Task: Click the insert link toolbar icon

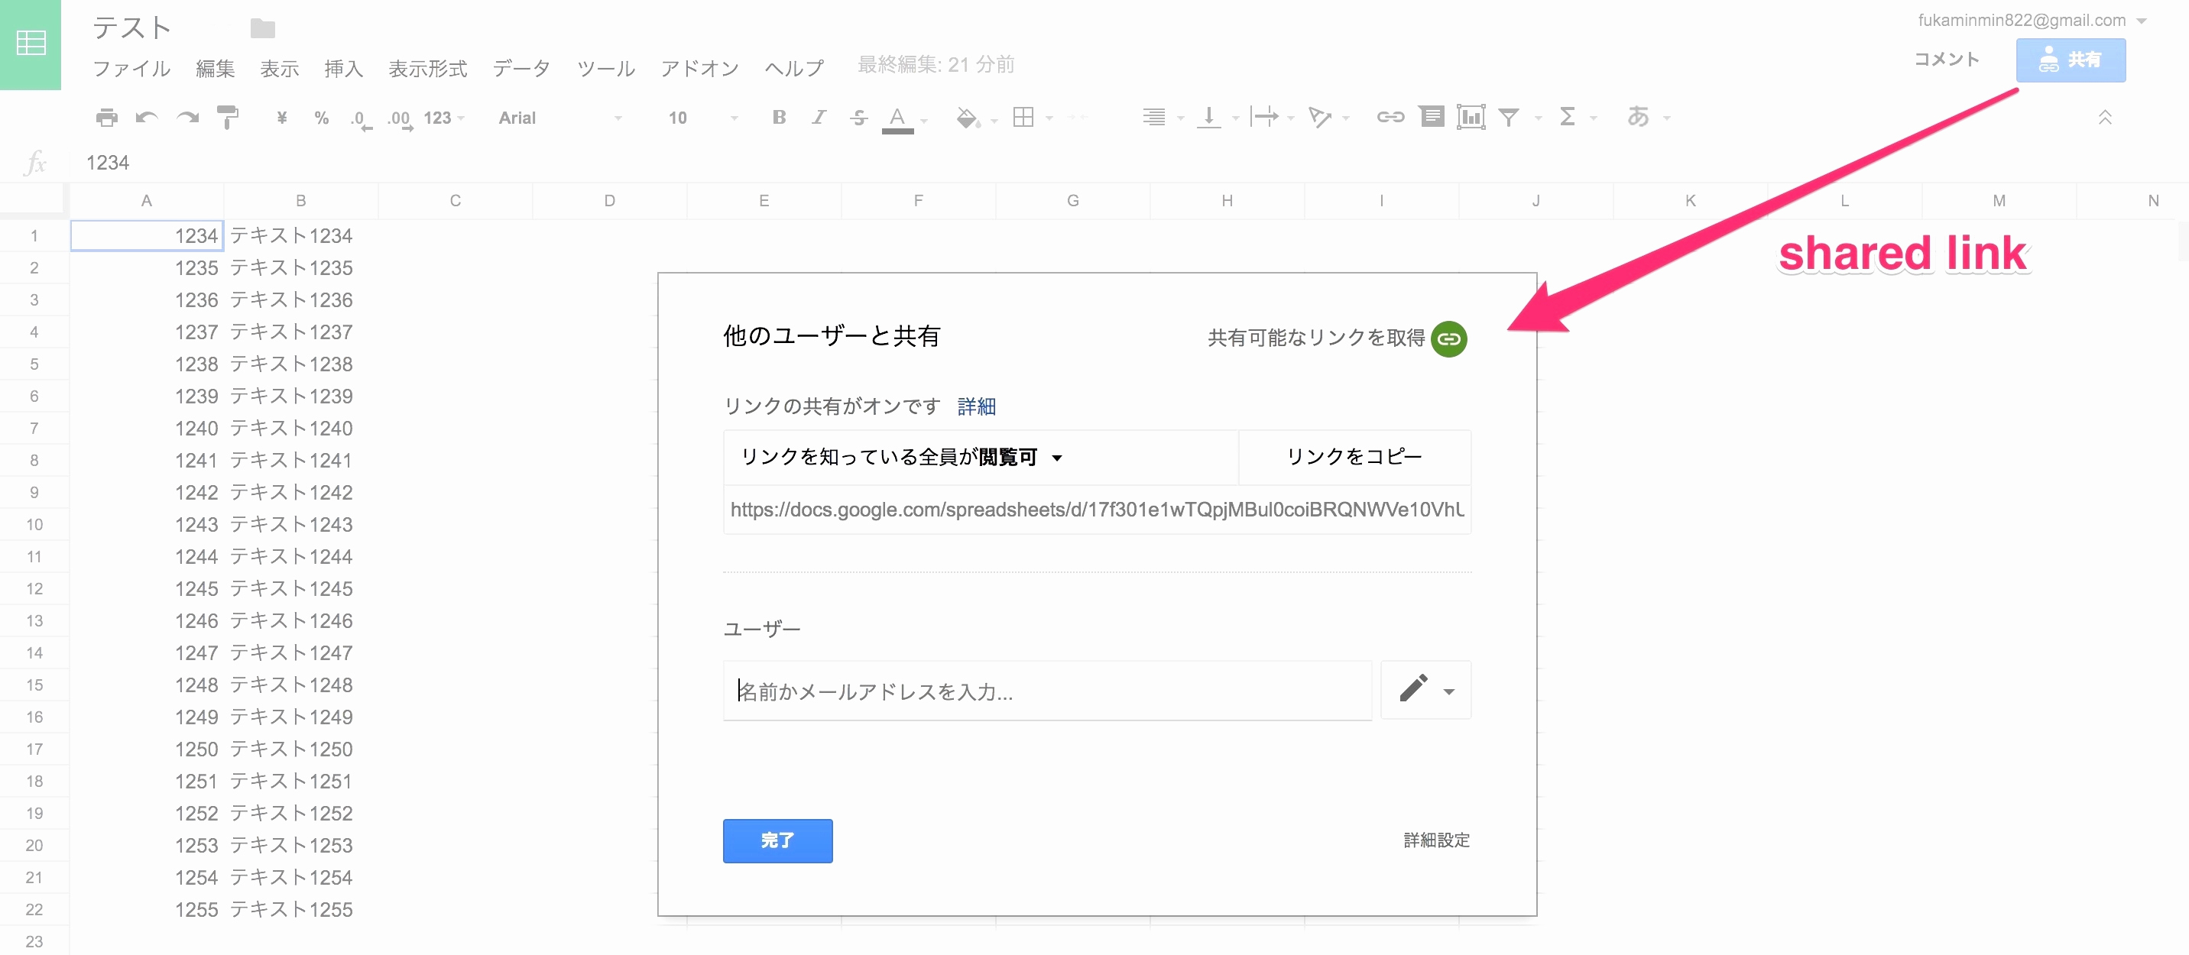Action: tap(1390, 117)
